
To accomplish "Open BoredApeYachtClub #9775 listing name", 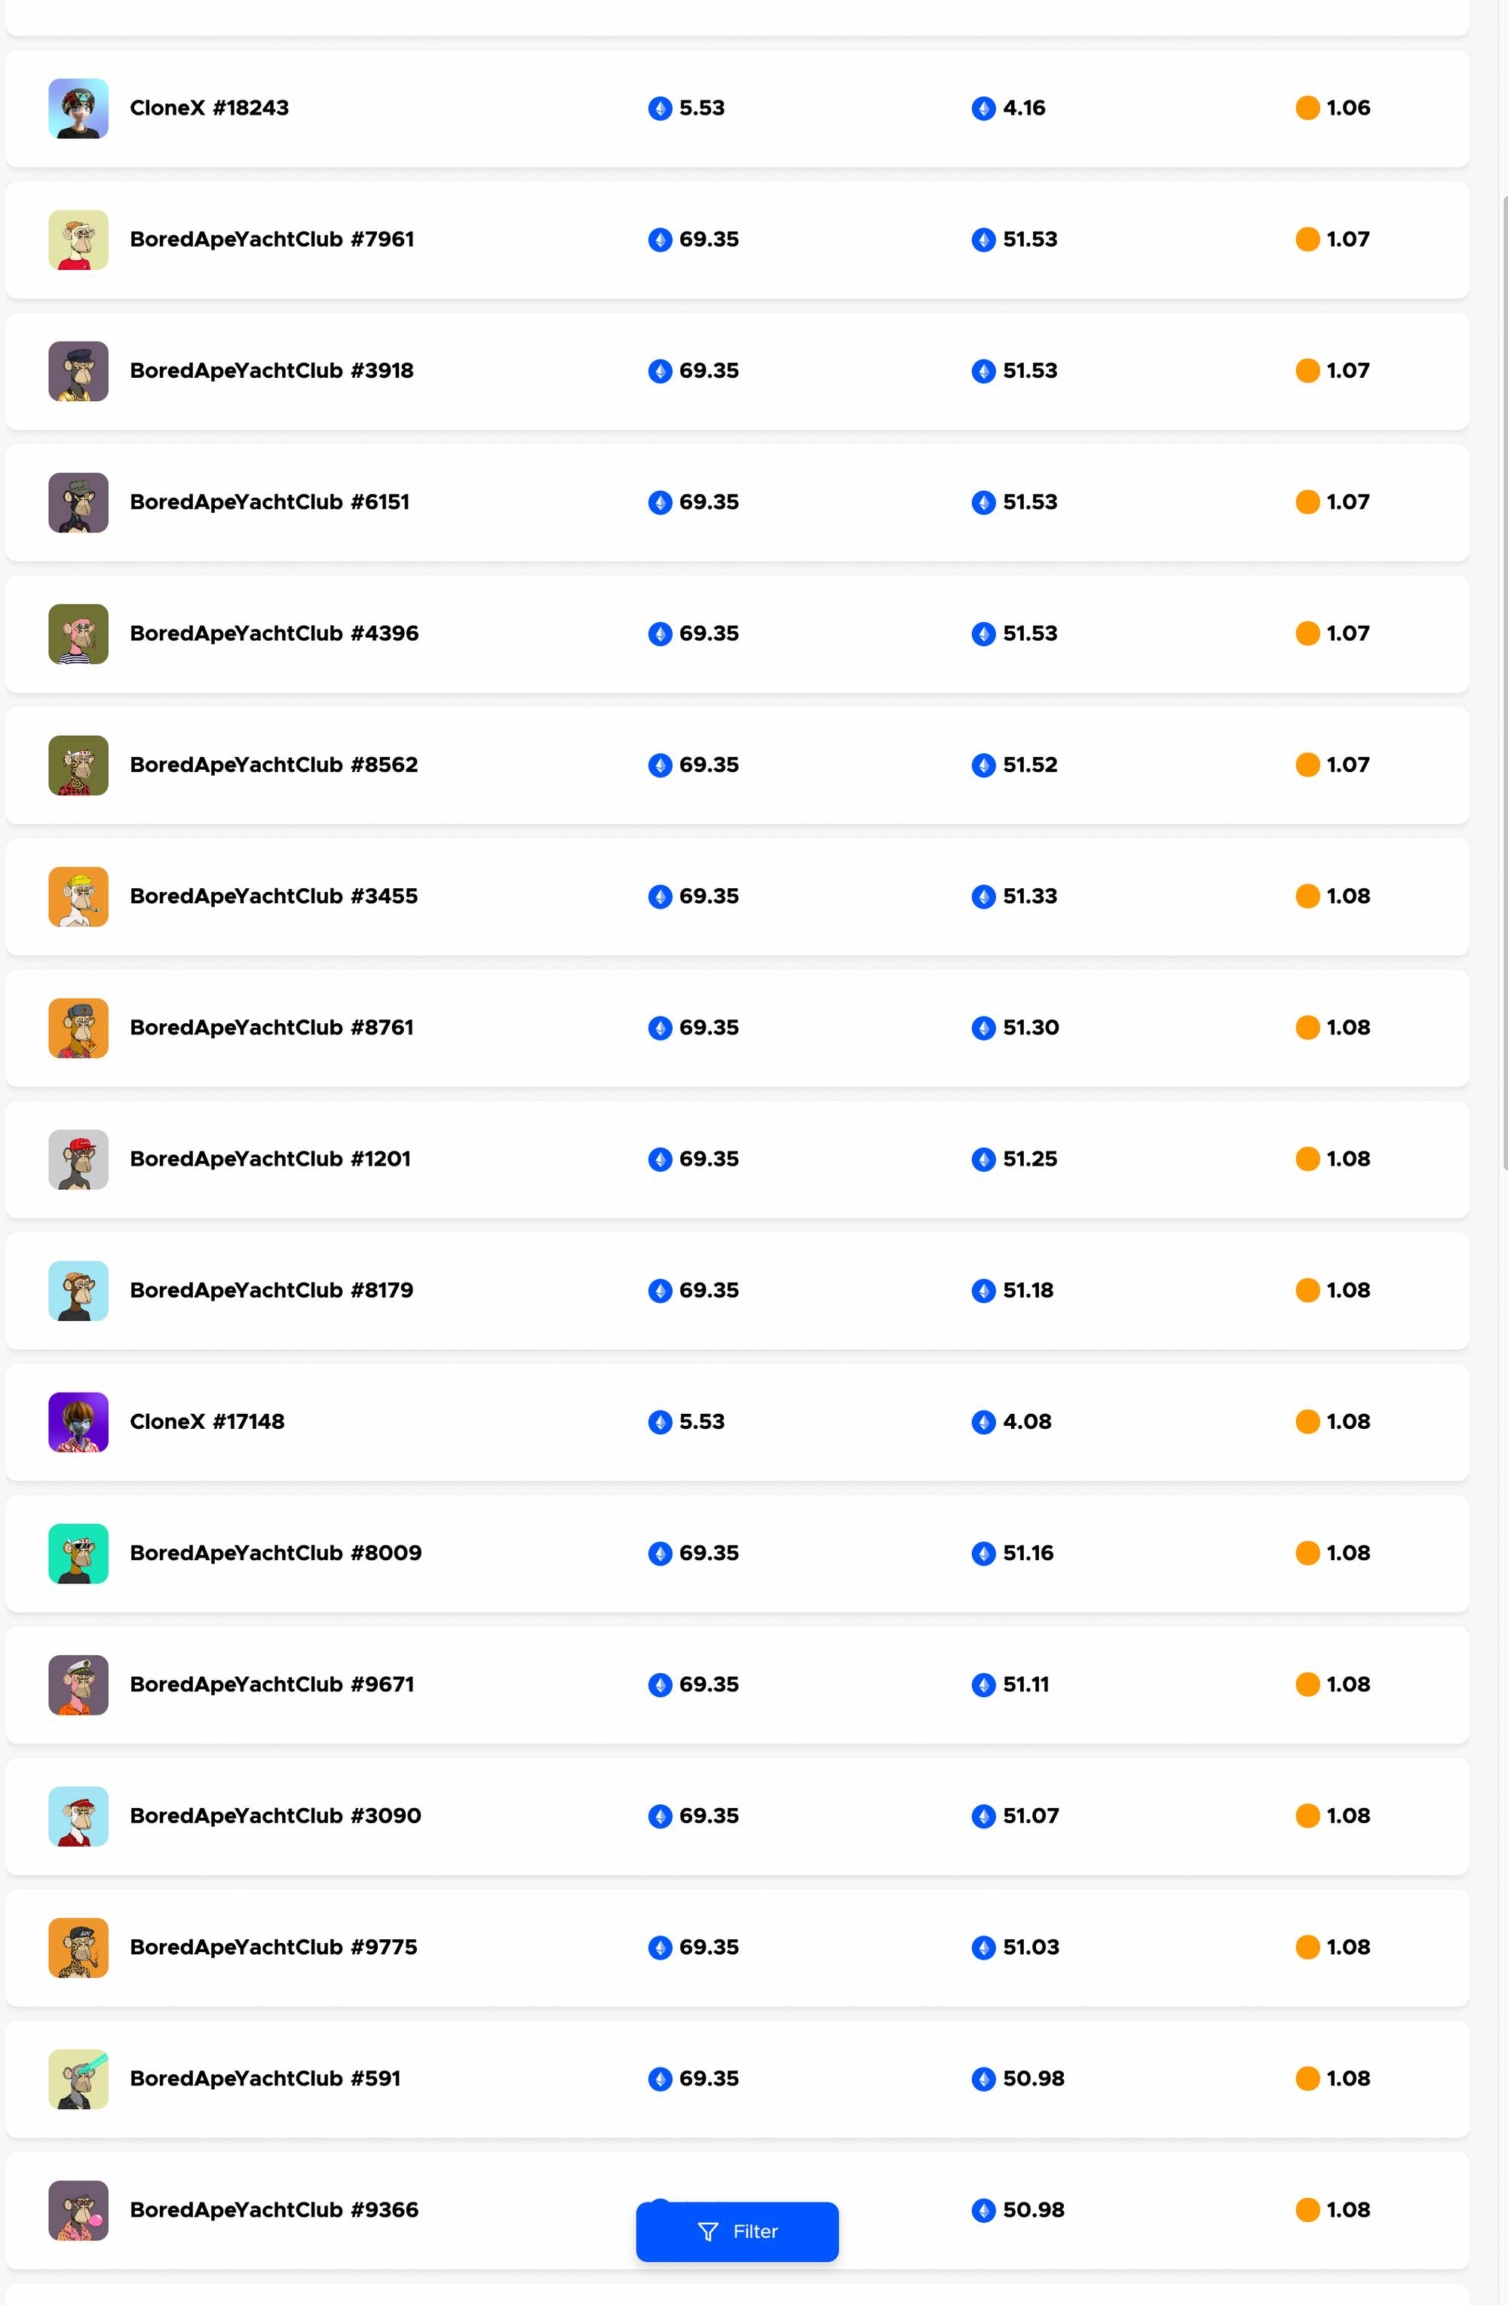I will click(274, 1948).
